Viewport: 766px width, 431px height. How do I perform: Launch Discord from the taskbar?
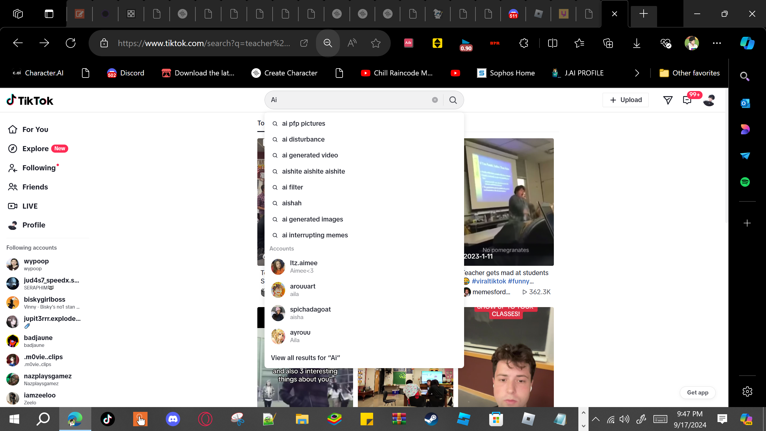tap(173, 419)
